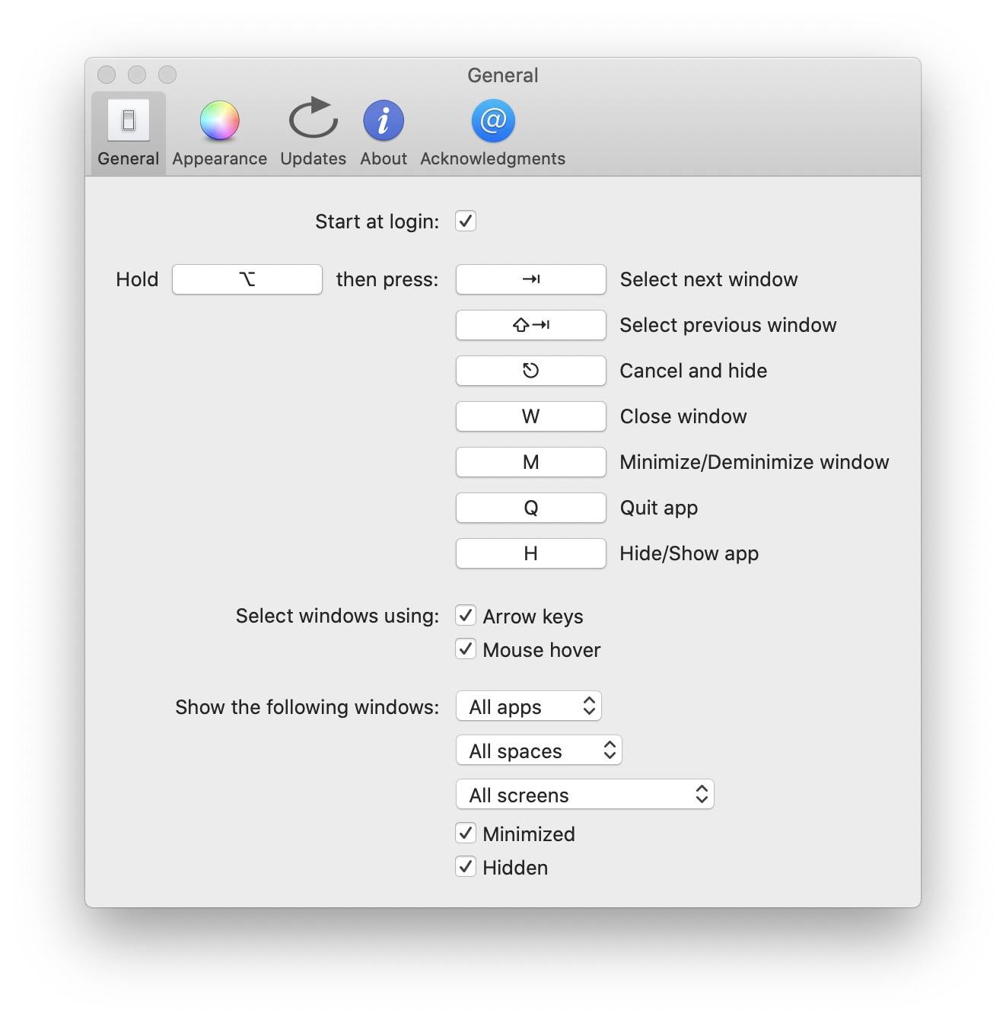Image resolution: width=1006 pixels, height=1020 pixels.
Task: Switch to the About tab label
Action: 384,158
